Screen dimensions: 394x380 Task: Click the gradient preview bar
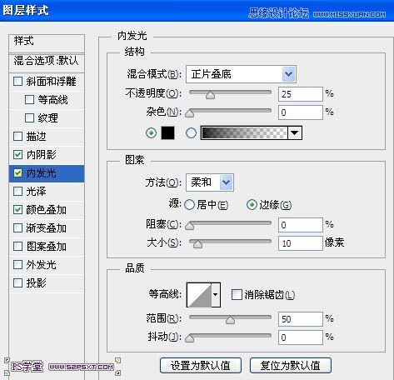(244, 133)
